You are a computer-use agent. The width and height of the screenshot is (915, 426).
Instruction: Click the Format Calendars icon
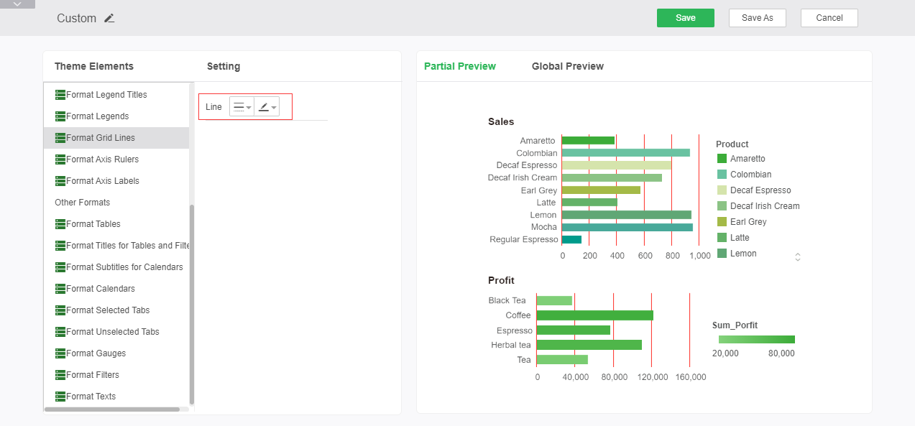tap(60, 289)
